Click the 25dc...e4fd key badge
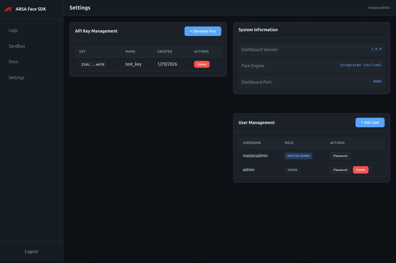Viewport: 396px width, 263px height. pos(93,64)
